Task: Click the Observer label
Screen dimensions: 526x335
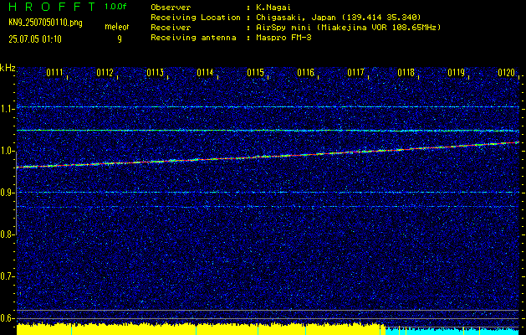Action: coord(171,7)
